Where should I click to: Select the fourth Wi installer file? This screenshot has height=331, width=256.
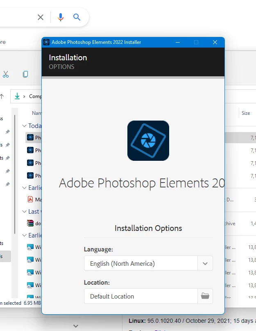pyautogui.click(x=34, y=285)
